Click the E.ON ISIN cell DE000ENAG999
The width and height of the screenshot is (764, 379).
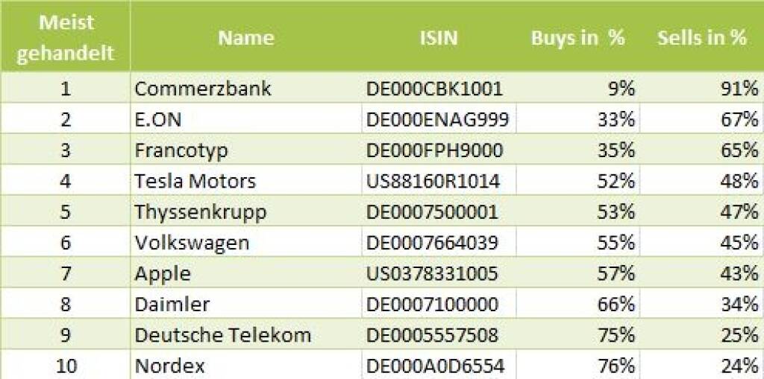[437, 120]
